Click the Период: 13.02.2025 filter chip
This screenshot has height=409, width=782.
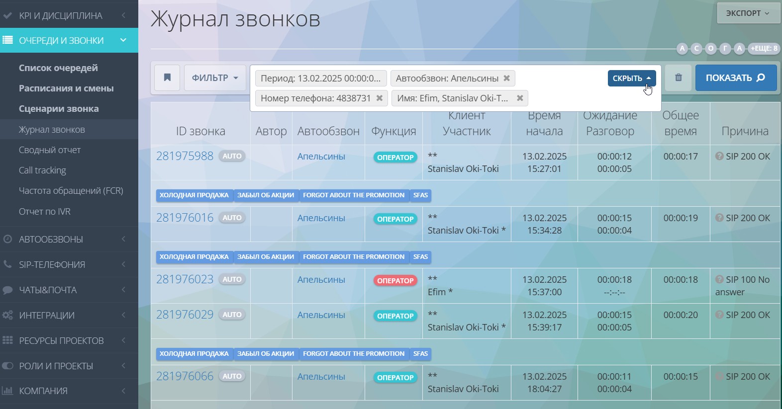coord(320,78)
